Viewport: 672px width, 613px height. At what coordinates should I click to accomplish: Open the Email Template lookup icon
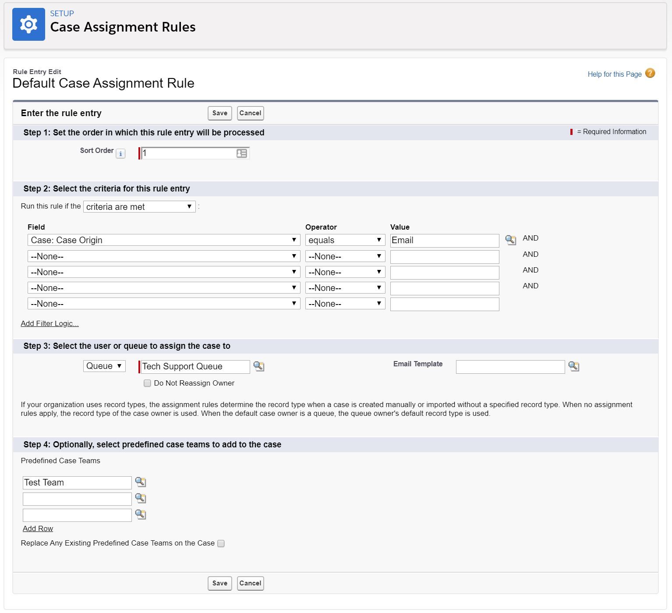[x=573, y=366]
